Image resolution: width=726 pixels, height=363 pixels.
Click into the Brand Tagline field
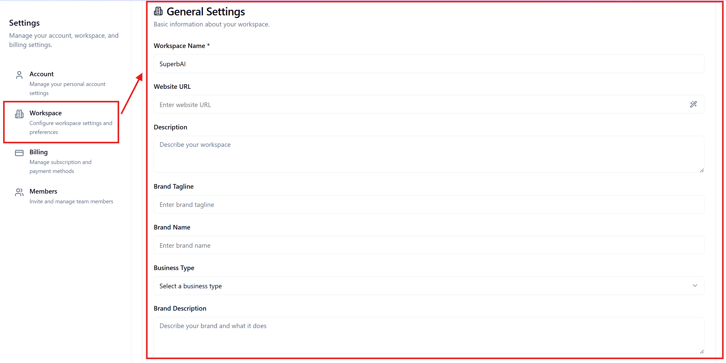(x=429, y=205)
